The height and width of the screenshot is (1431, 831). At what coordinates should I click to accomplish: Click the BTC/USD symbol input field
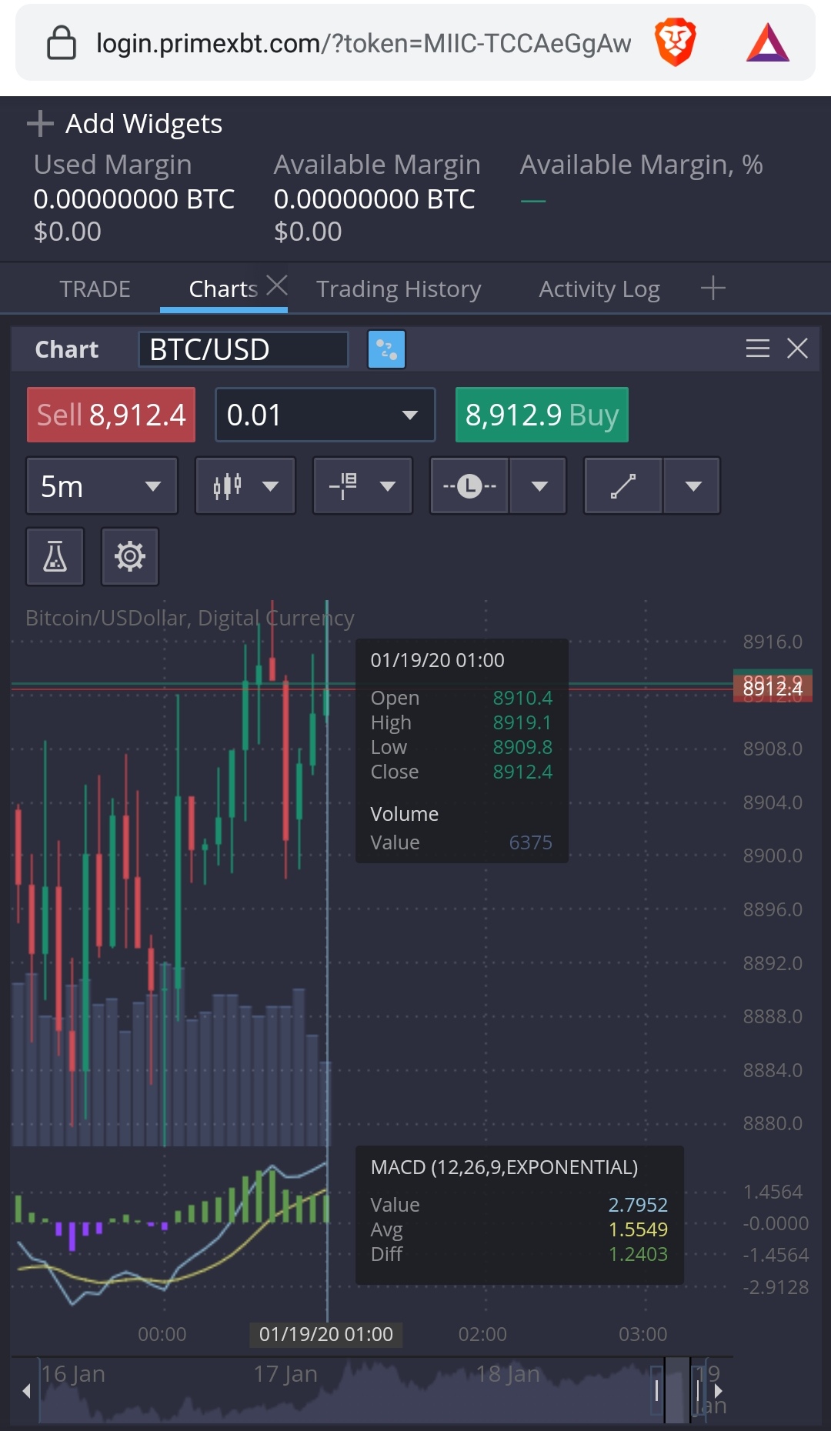[243, 349]
